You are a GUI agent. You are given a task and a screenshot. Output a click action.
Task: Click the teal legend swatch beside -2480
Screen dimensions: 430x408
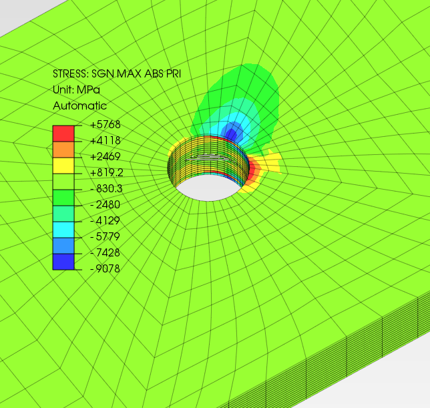(x=63, y=214)
